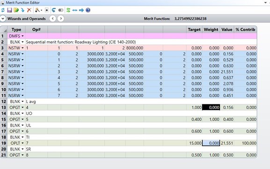The height and width of the screenshot is (169, 270).
Task: Open the Optimization Wizard wand icon
Action: [37, 10]
